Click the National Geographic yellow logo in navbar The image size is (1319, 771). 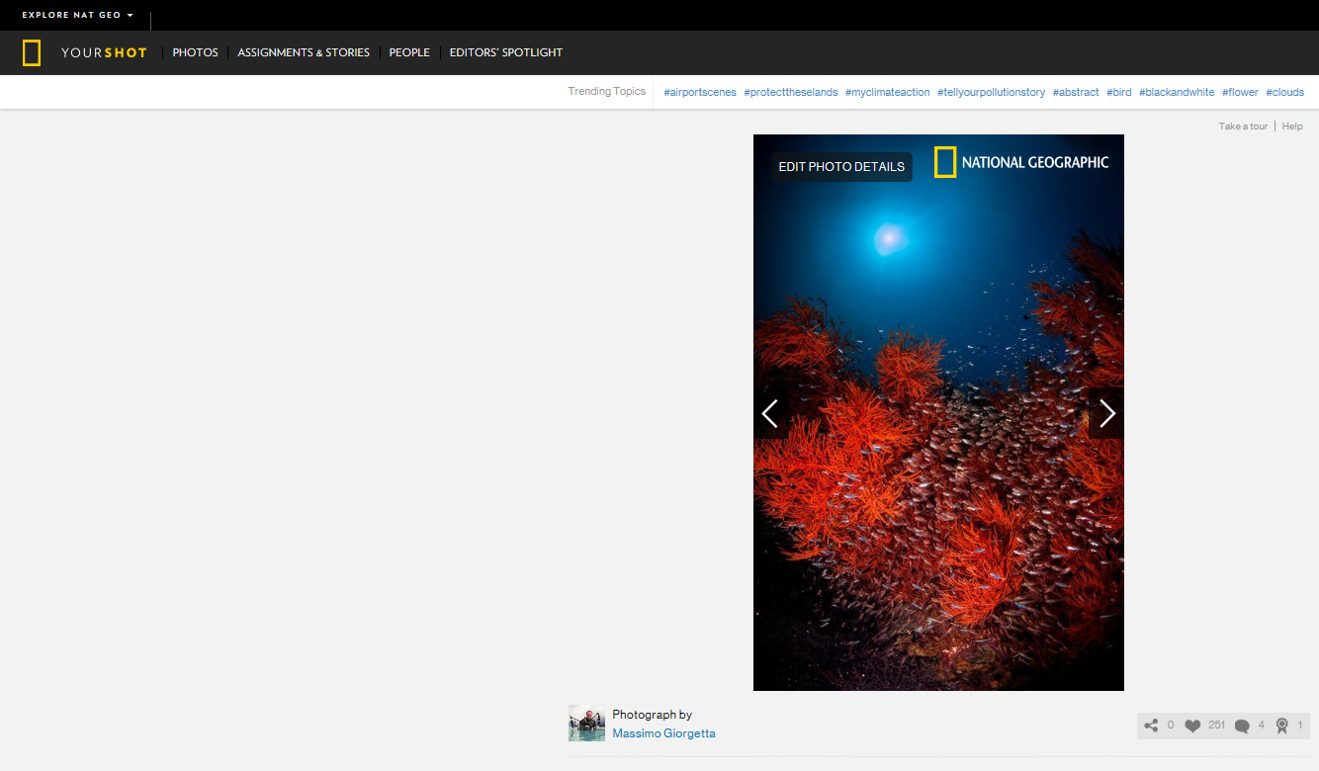(x=32, y=53)
